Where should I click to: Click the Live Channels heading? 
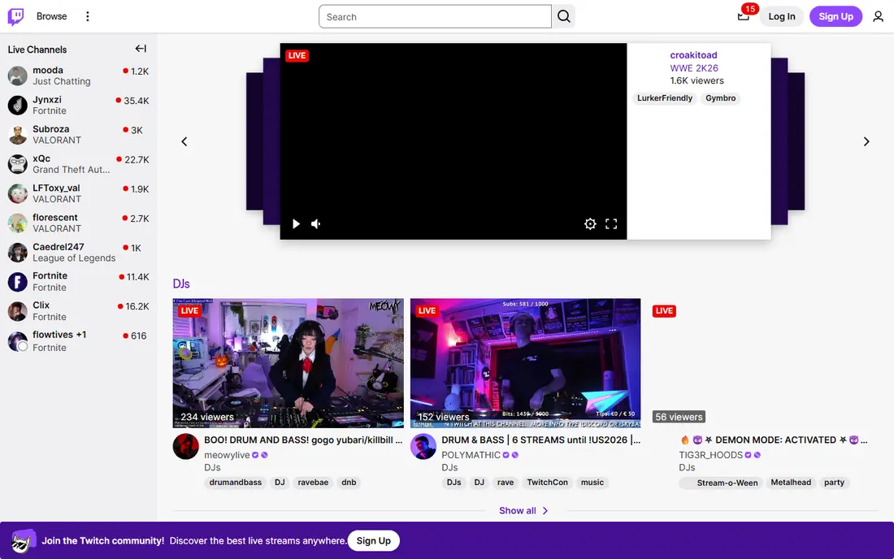[37, 50]
